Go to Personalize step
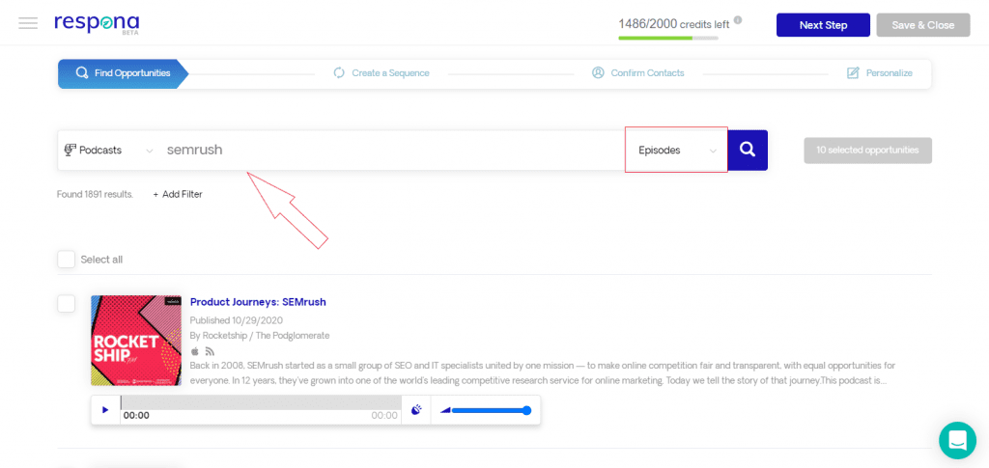The image size is (989, 468). [x=880, y=73]
